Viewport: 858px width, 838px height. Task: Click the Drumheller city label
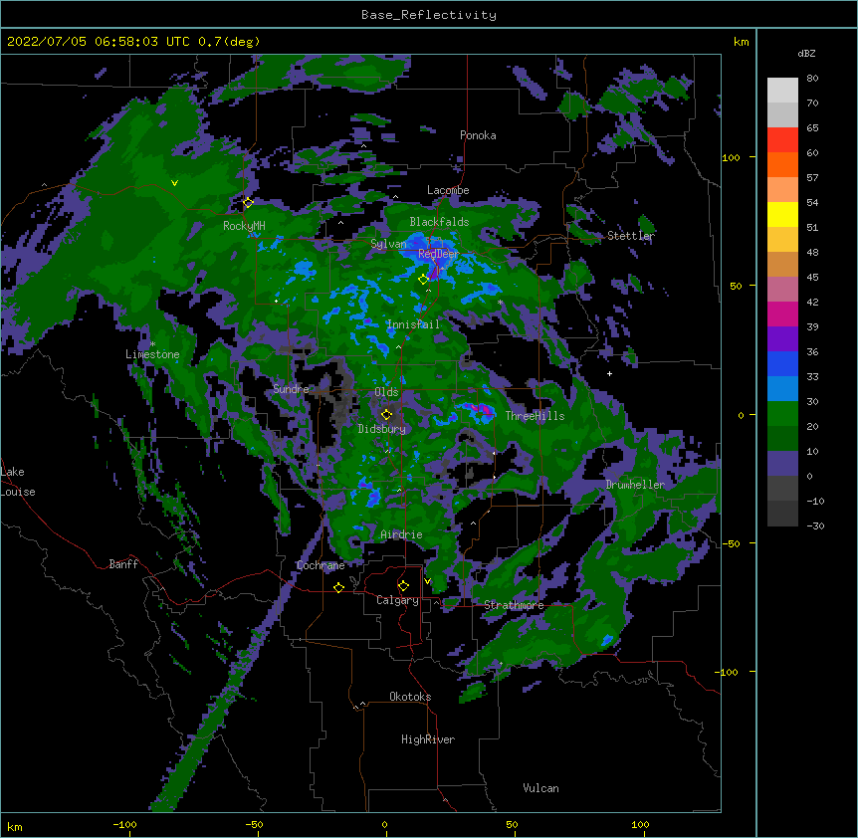tap(635, 485)
